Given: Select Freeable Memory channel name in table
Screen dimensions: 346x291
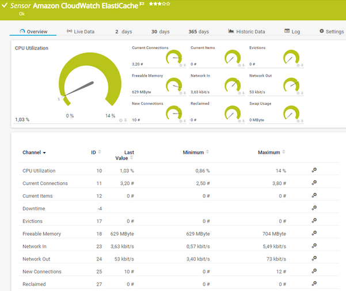Looking at the screenshot, I should tap(41, 233).
